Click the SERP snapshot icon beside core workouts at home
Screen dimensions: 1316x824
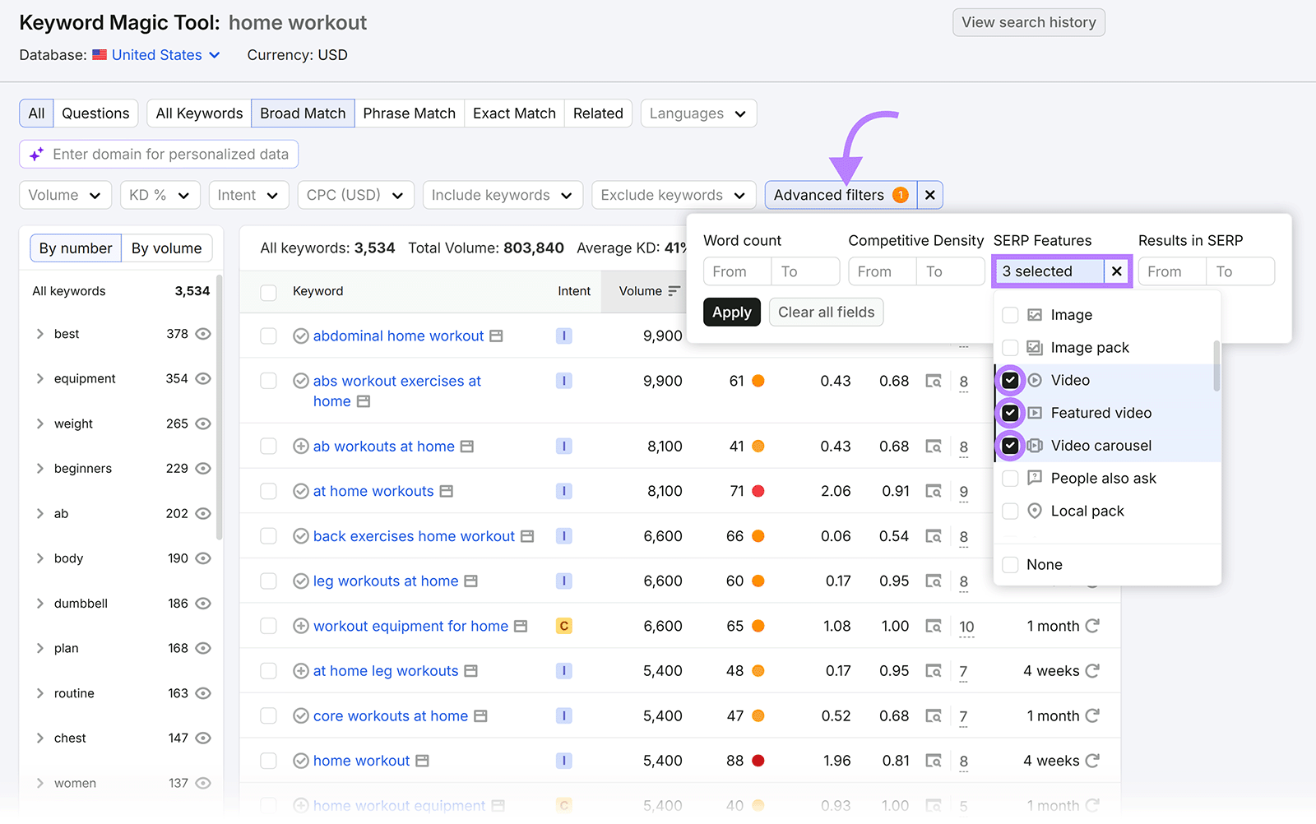(x=480, y=715)
